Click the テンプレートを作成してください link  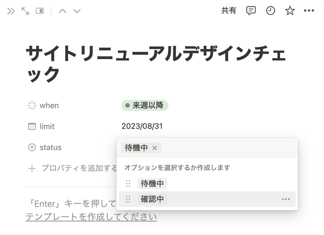(x=91, y=216)
